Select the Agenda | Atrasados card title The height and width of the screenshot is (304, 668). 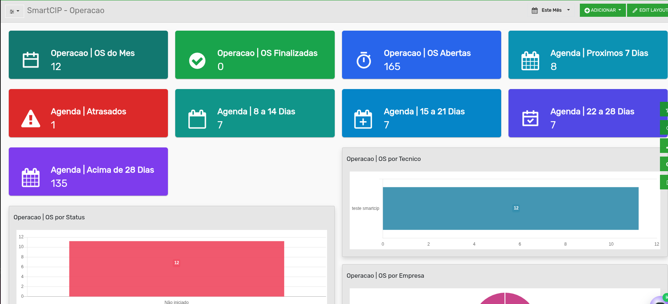(x=89, y=112)
